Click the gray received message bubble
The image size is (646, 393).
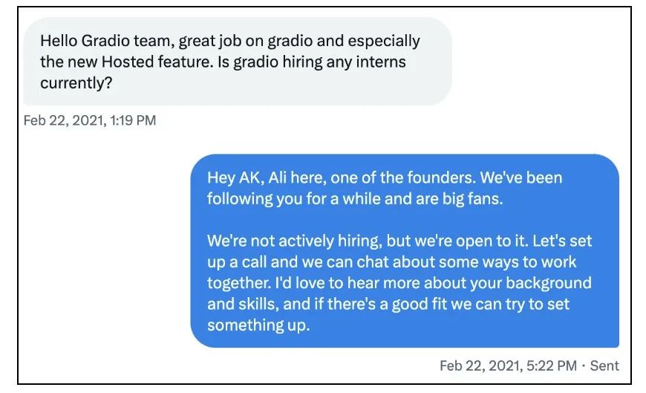pos(238,62)
